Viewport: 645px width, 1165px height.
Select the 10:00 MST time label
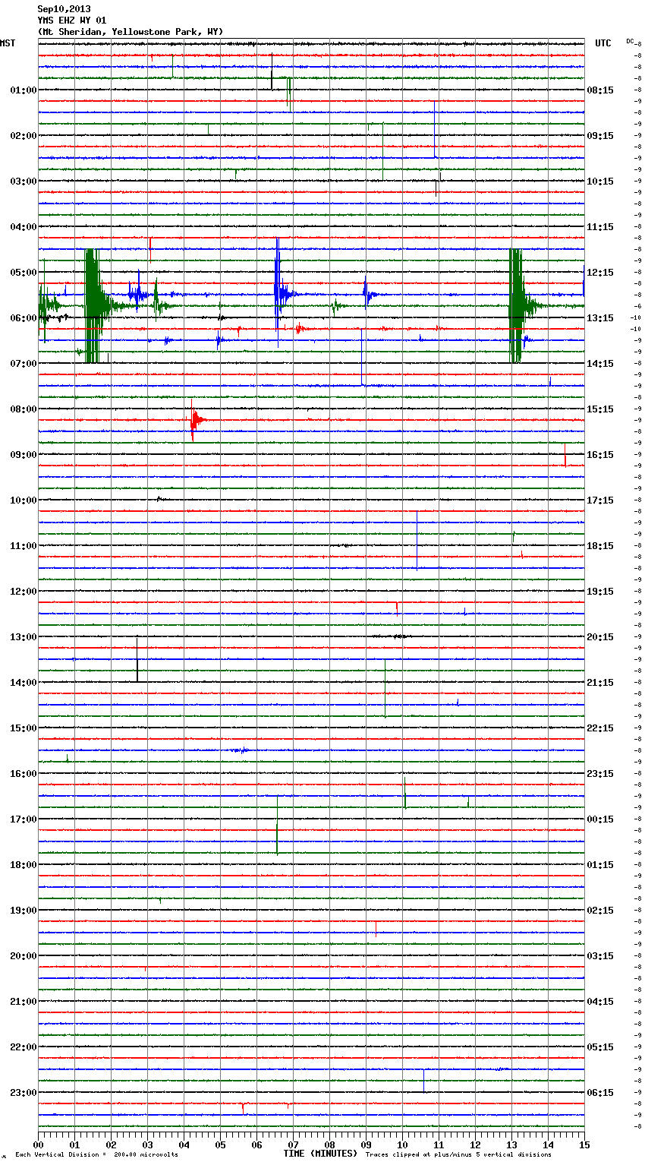[24, 500]
